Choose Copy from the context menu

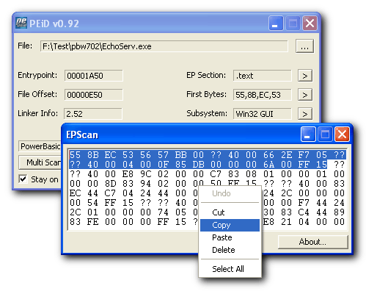[x=230, y=225]
